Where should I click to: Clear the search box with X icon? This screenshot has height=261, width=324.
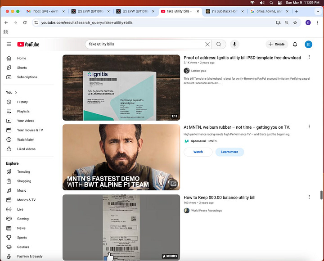tap(207, 44)
